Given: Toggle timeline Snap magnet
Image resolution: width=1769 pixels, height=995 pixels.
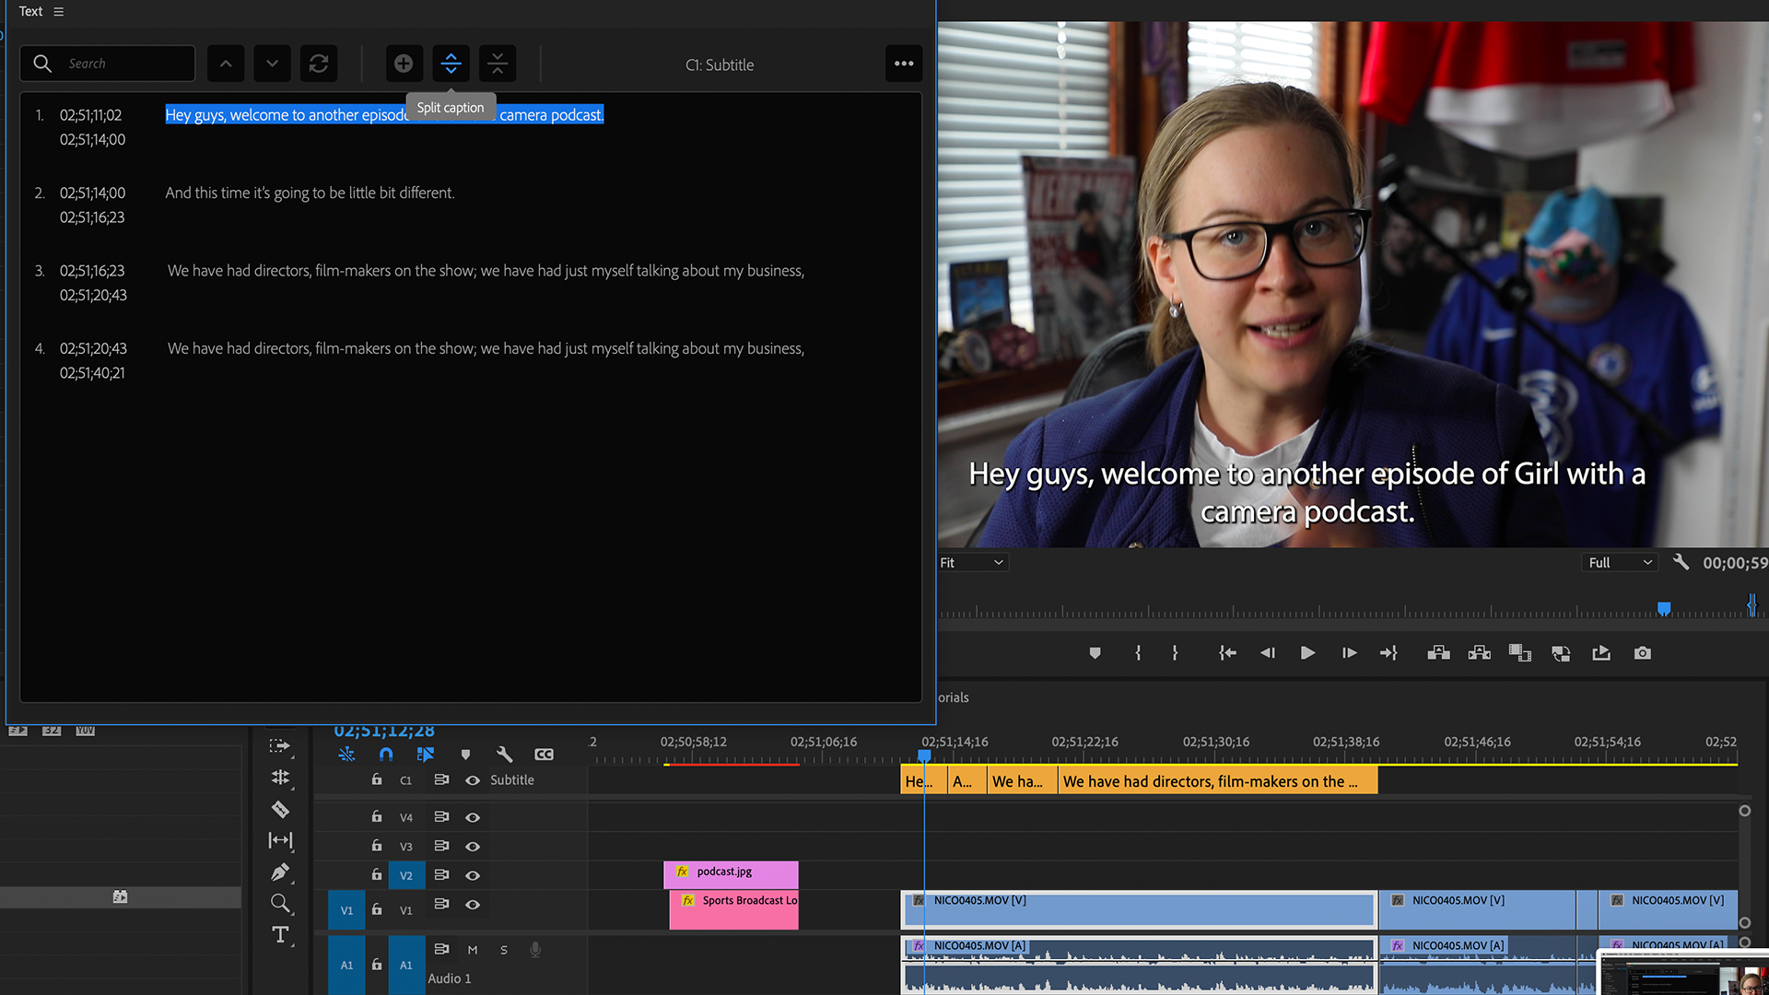Looking at the screenshot, I should (386, 755).
